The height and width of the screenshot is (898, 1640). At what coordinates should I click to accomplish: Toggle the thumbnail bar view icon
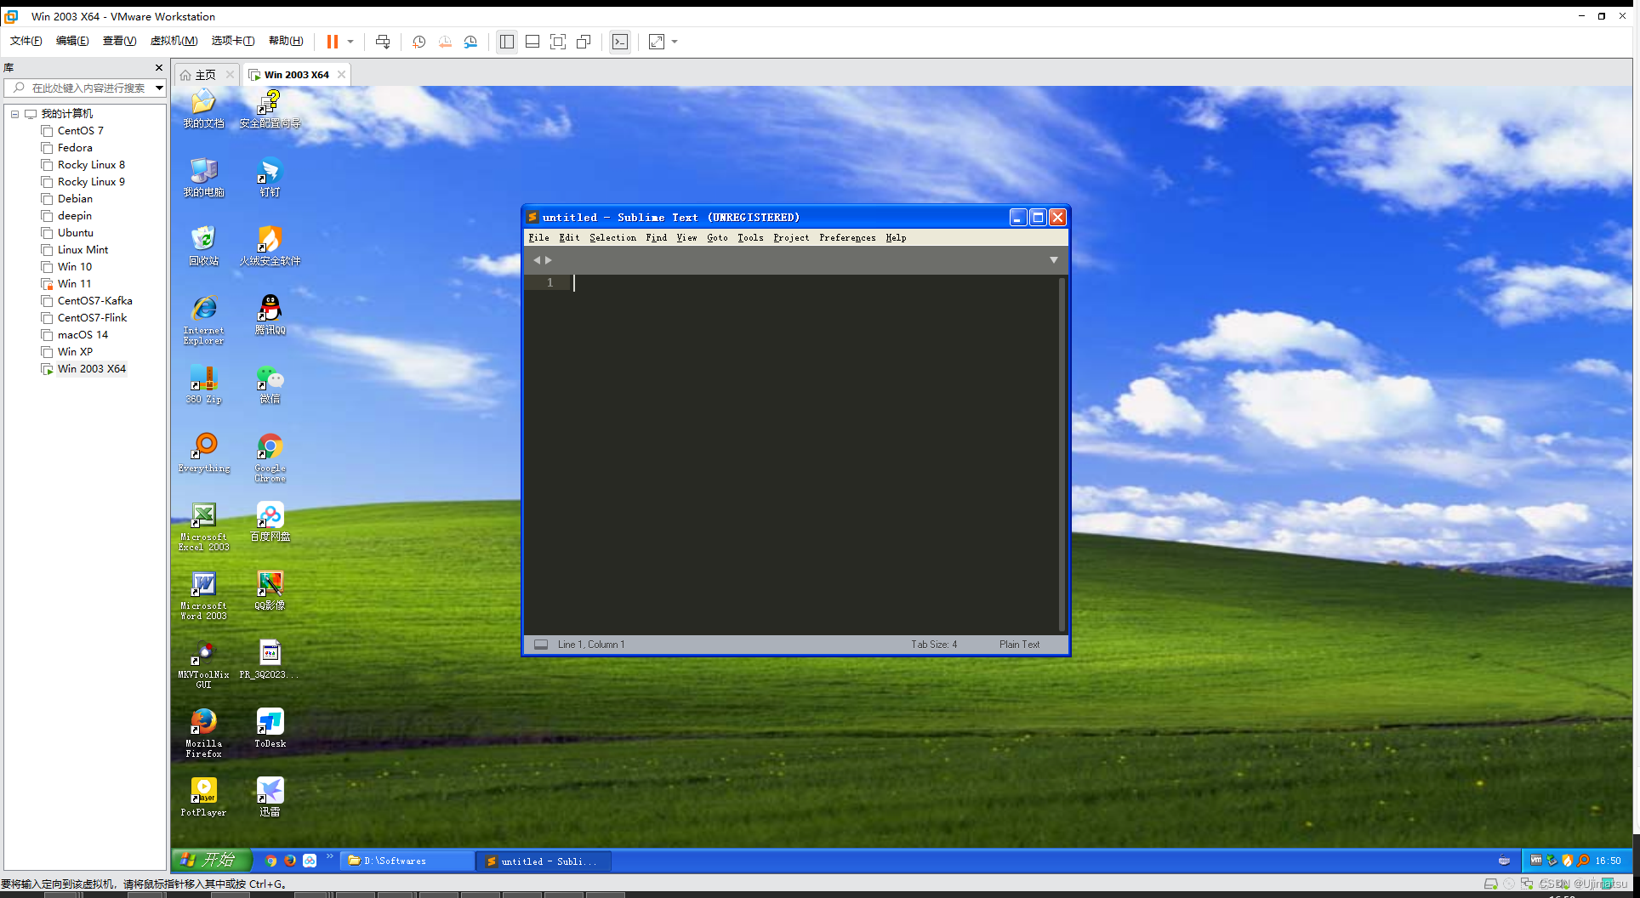pyautogui.click(x=532, y=42)
